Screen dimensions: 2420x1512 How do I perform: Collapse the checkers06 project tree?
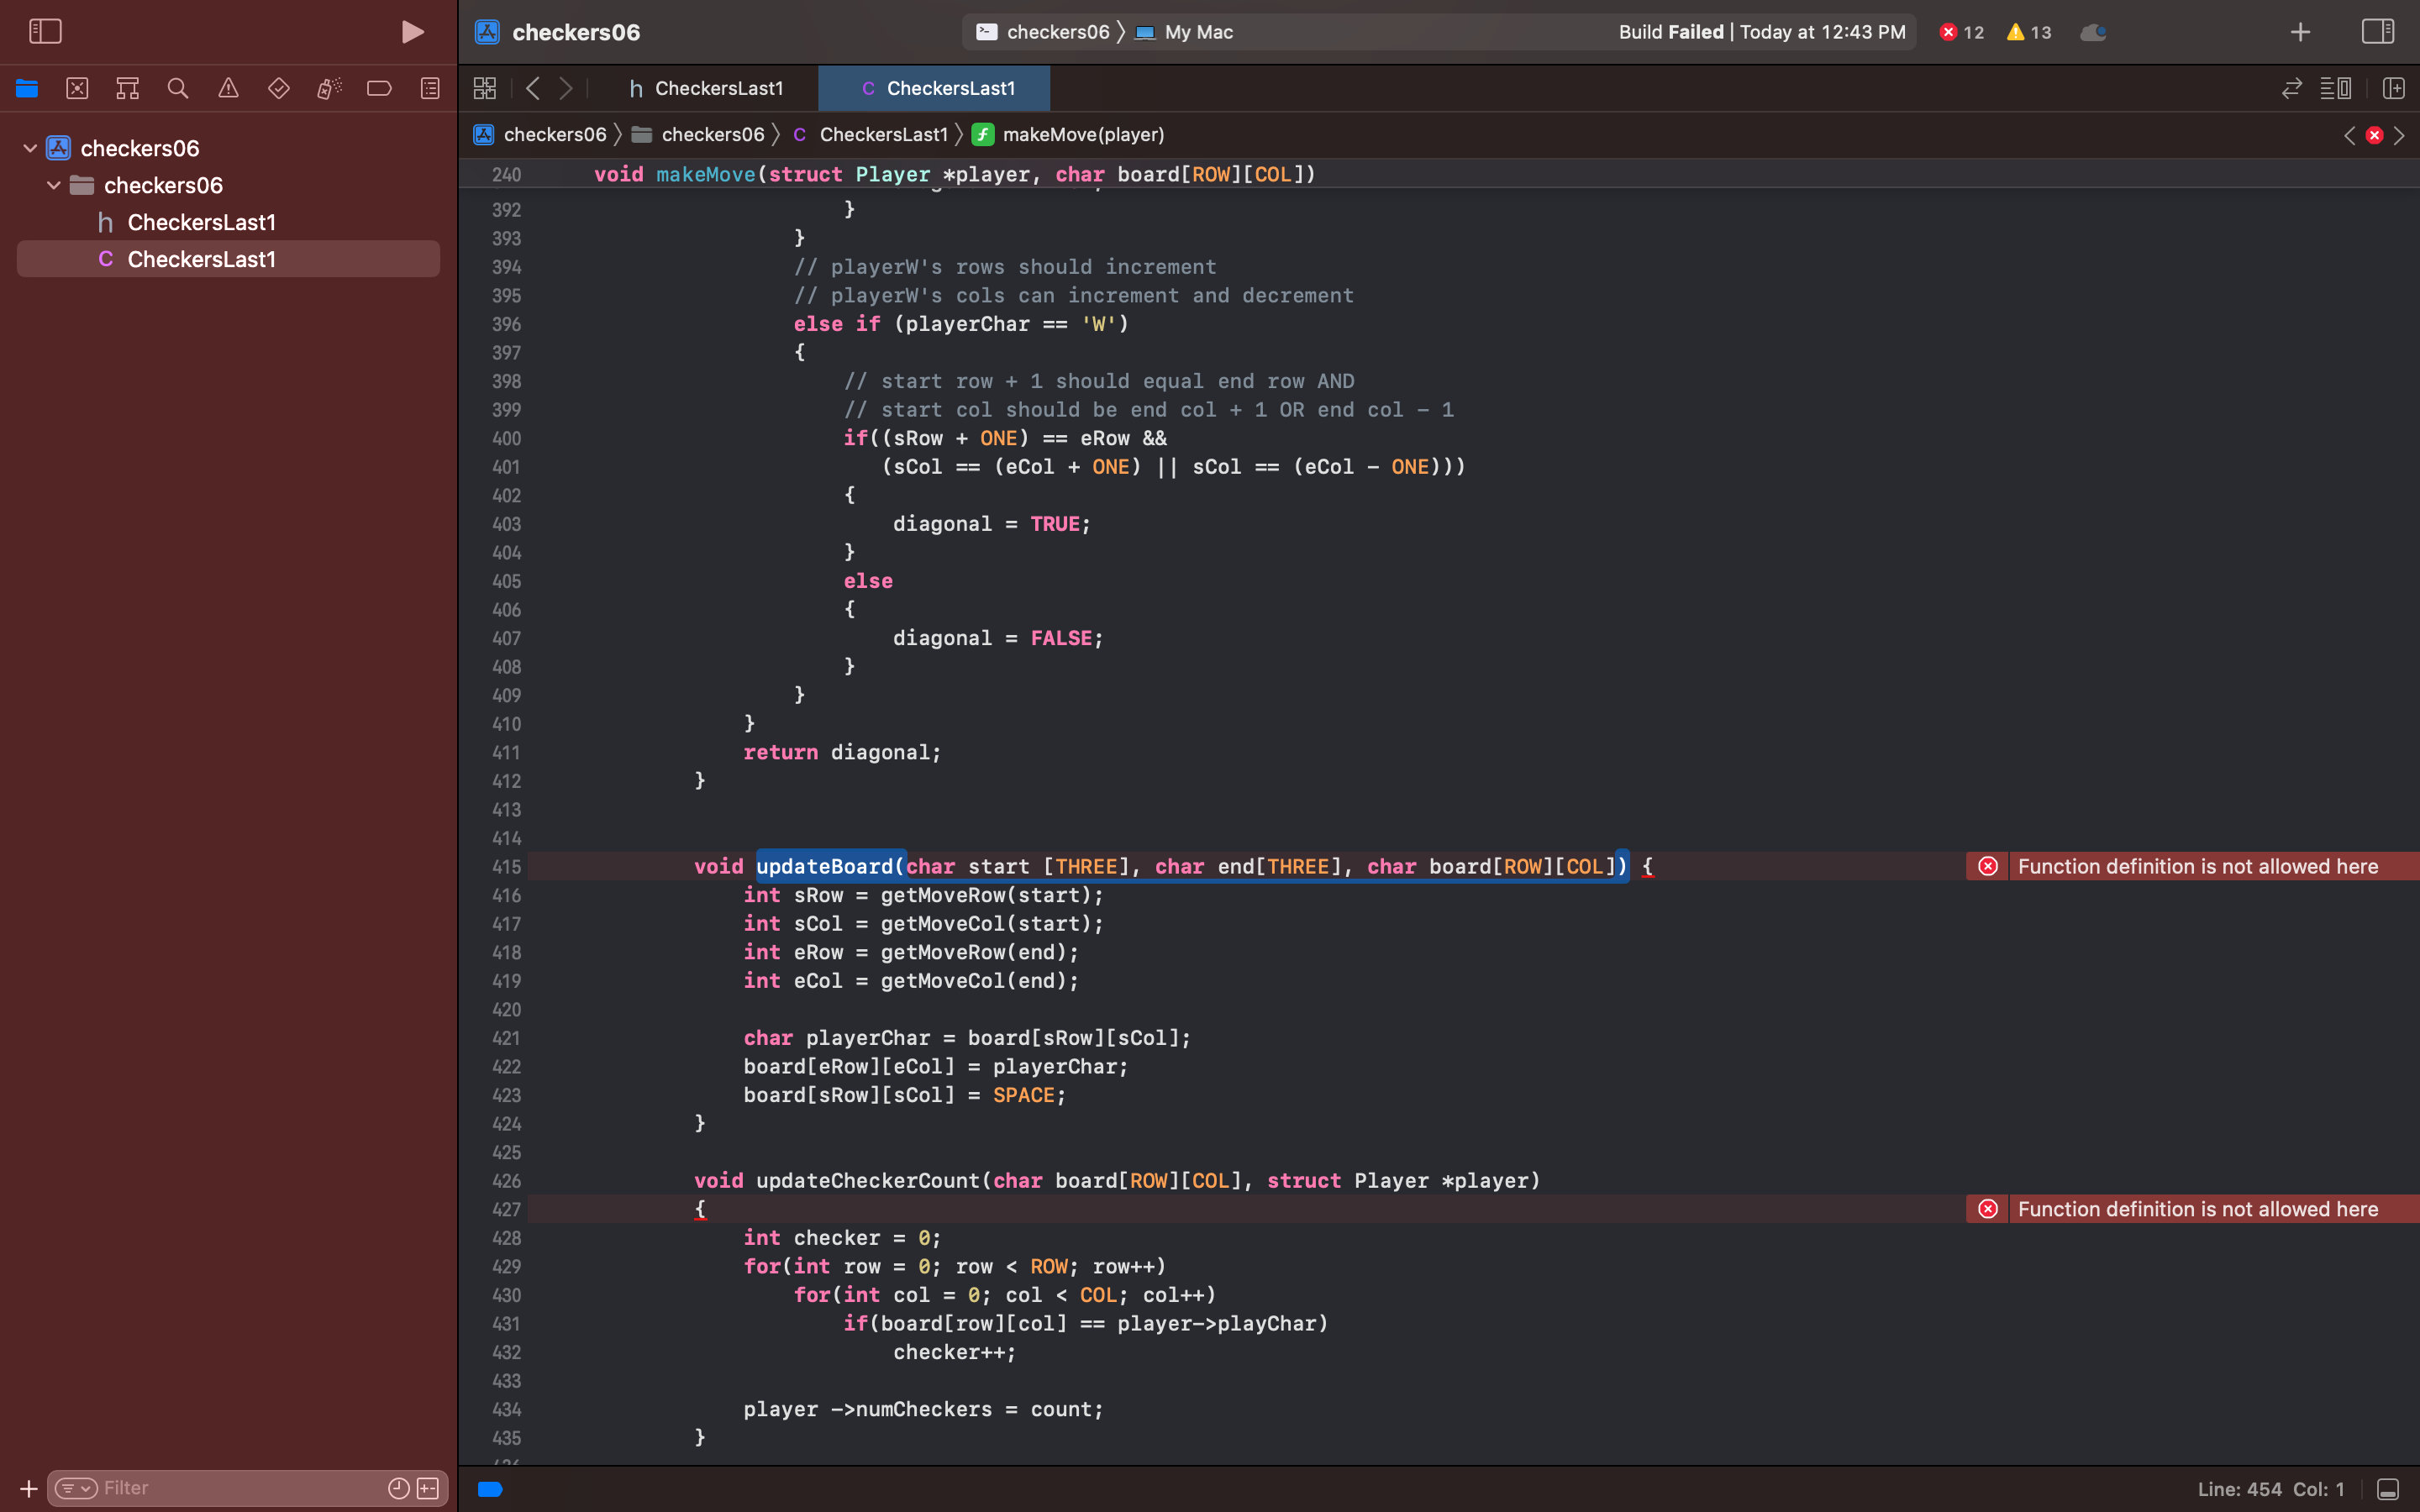pyautogui.click(x=30, y=147)
